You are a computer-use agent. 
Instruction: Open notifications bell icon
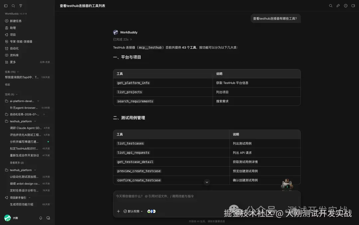pyautogui.click(x=41, y=218)
